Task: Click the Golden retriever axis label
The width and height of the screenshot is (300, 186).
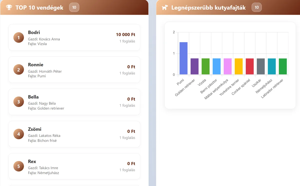Action: click(185, 88)
